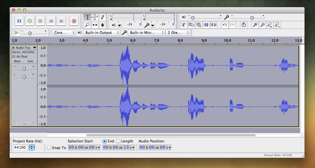Solo the Audio Track

30,61
